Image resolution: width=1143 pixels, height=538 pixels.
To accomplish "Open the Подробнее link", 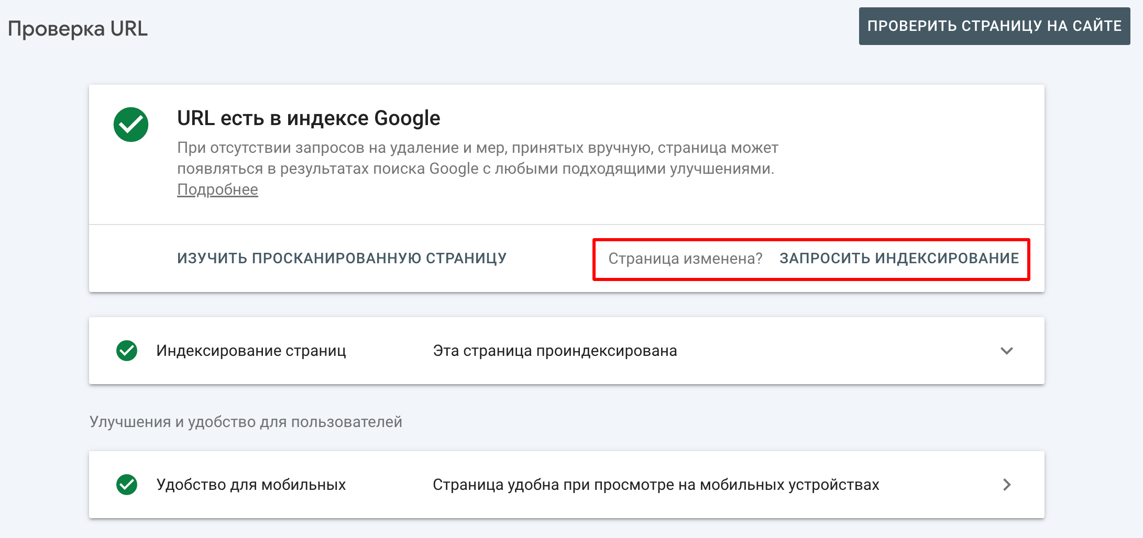I will pyautogui.click(x=217, y=189).
